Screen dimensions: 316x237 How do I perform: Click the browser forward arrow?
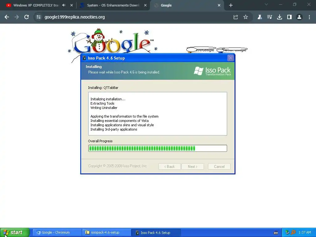[17, 17]
